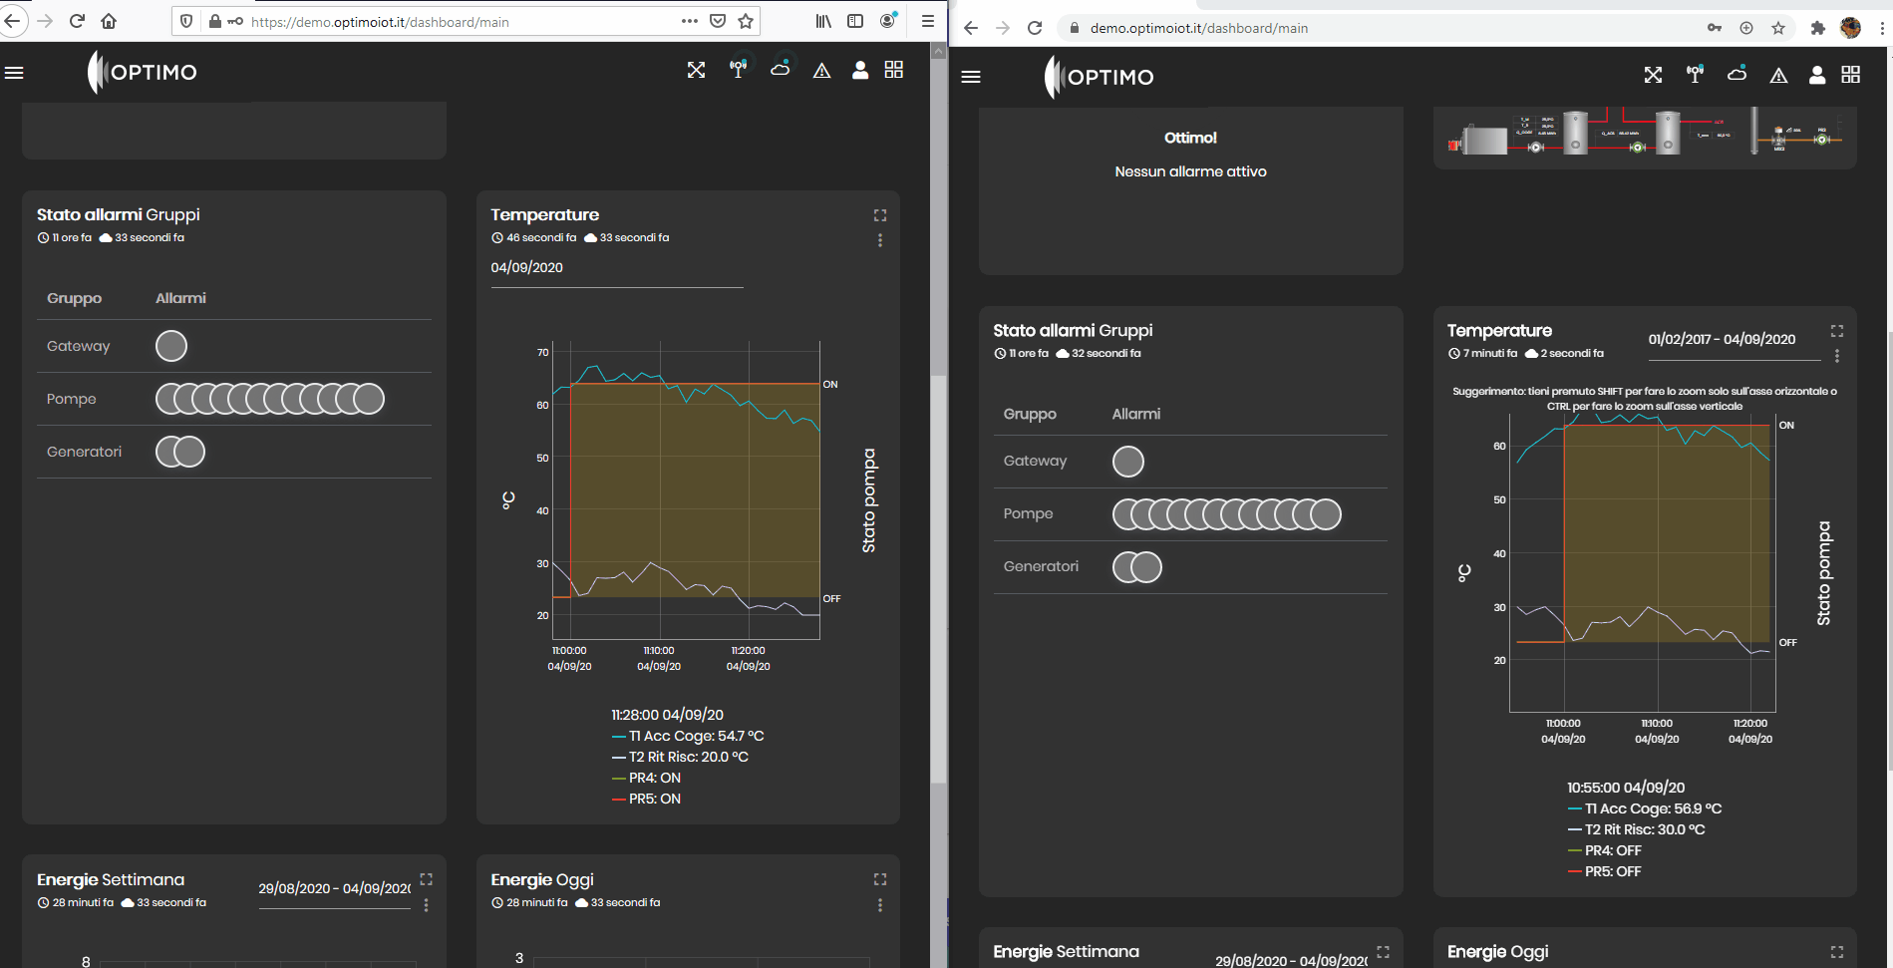Open hamburger menu in left Firefox dashboard
Viewport: 1893px width, 968px height.
[14, 72]
